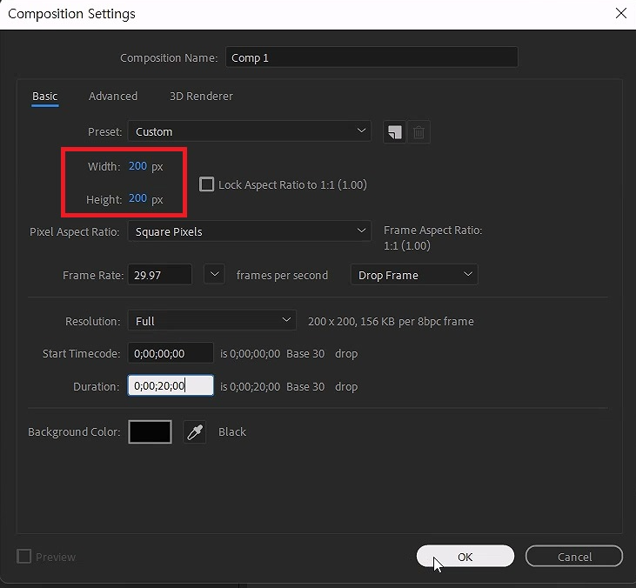Image resolution: width=636 pixels, height=588 pixels.
Task: Click the Frame Rate field 29.97
Action: [160, 275]
